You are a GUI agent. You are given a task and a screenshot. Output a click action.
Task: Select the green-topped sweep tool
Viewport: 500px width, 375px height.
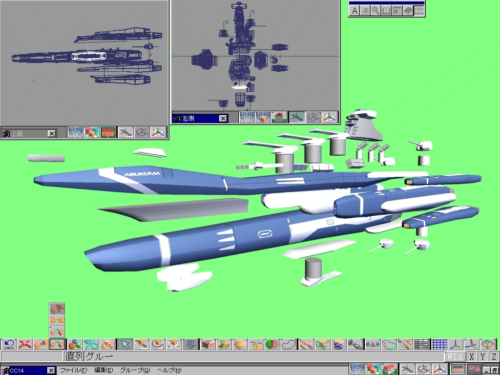click(x=224, y=344)
